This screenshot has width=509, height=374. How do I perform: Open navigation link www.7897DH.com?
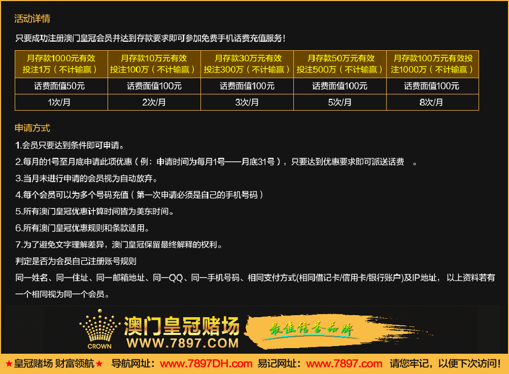[206, 364]
